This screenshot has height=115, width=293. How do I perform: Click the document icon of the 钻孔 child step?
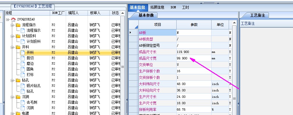click(x=23, y=91)
